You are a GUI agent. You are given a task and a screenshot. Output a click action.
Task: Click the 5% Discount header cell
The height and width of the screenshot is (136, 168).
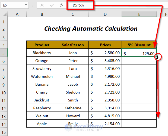coord(139,45)
